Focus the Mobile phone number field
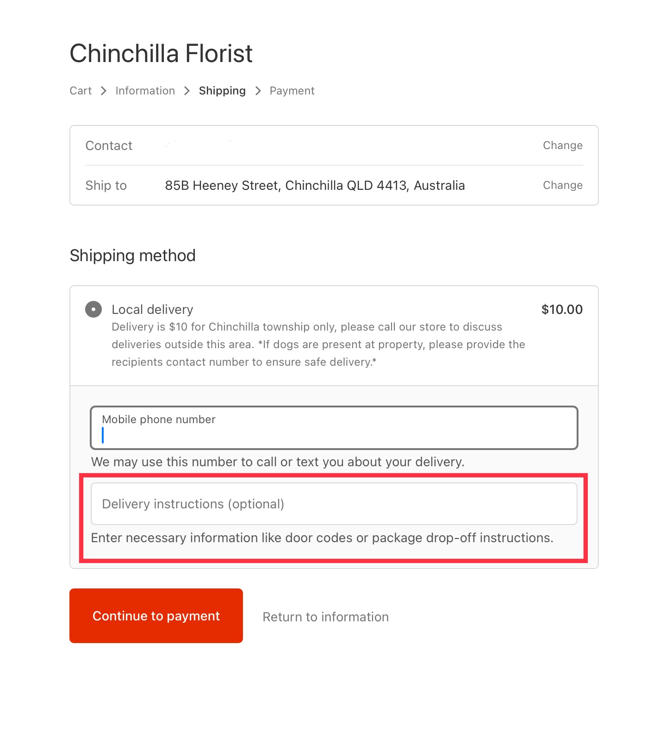This screenshot has width=653, height=738. [x=334, y=428]
